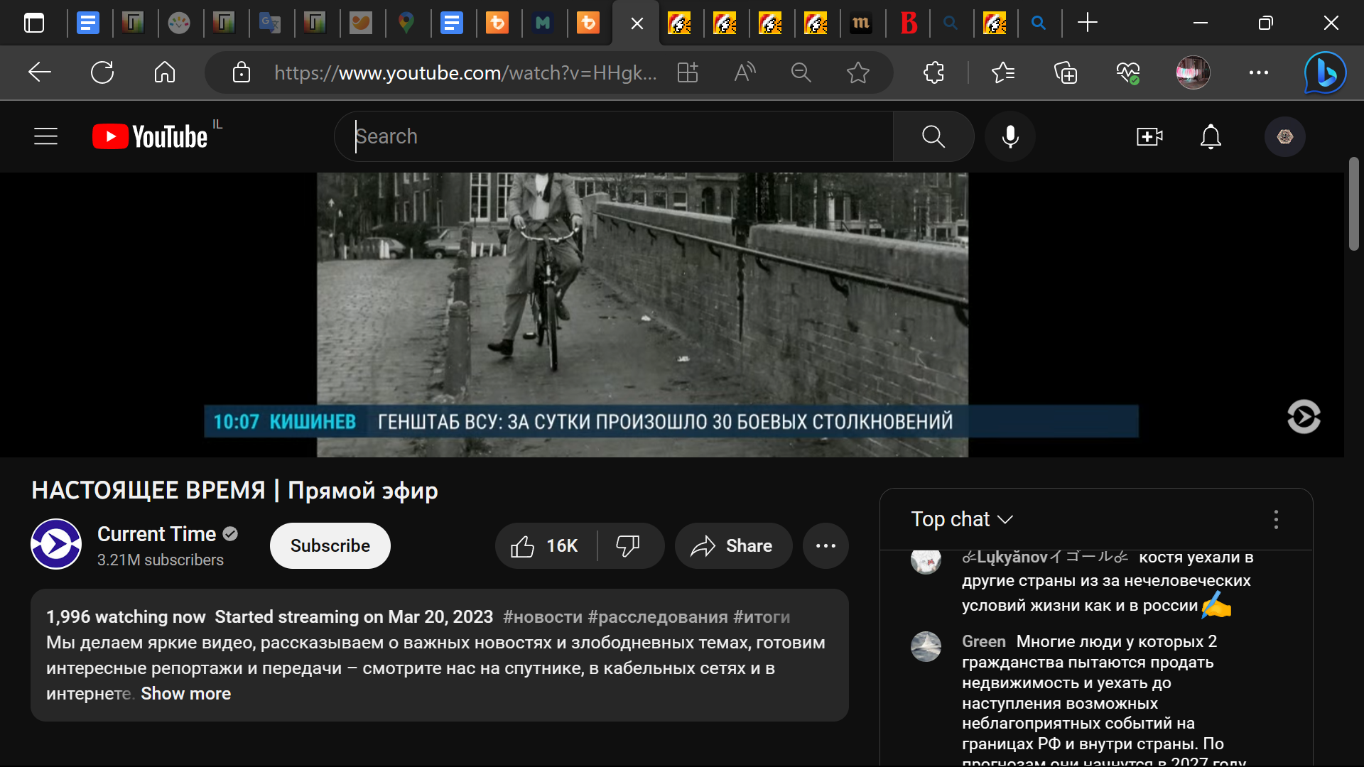Click the YouTube voice search microphone
Screen dimensions: 1364x767
[1010, 136]
